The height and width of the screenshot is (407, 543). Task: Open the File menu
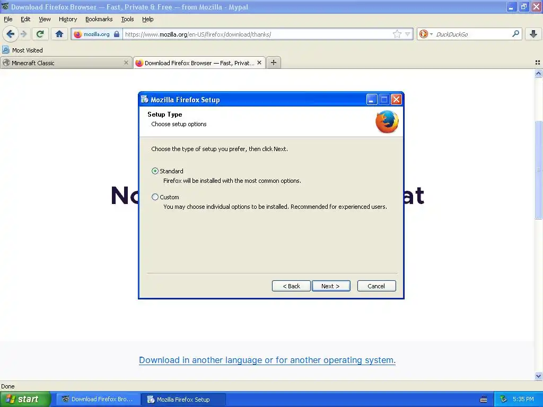click(8, 19)
